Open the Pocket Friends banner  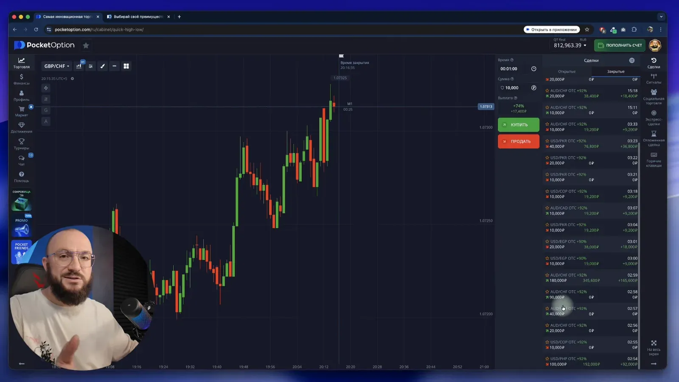coord(21,252)
